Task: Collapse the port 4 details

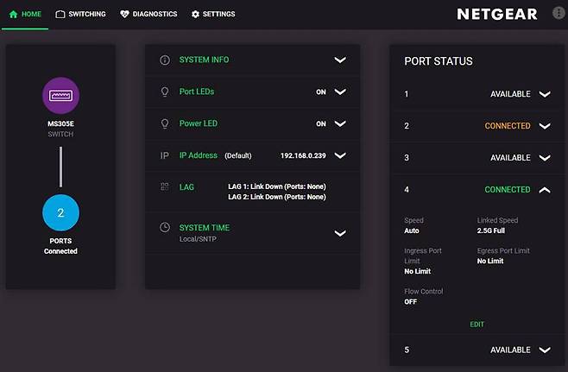Action: click(x=544, y=190)
